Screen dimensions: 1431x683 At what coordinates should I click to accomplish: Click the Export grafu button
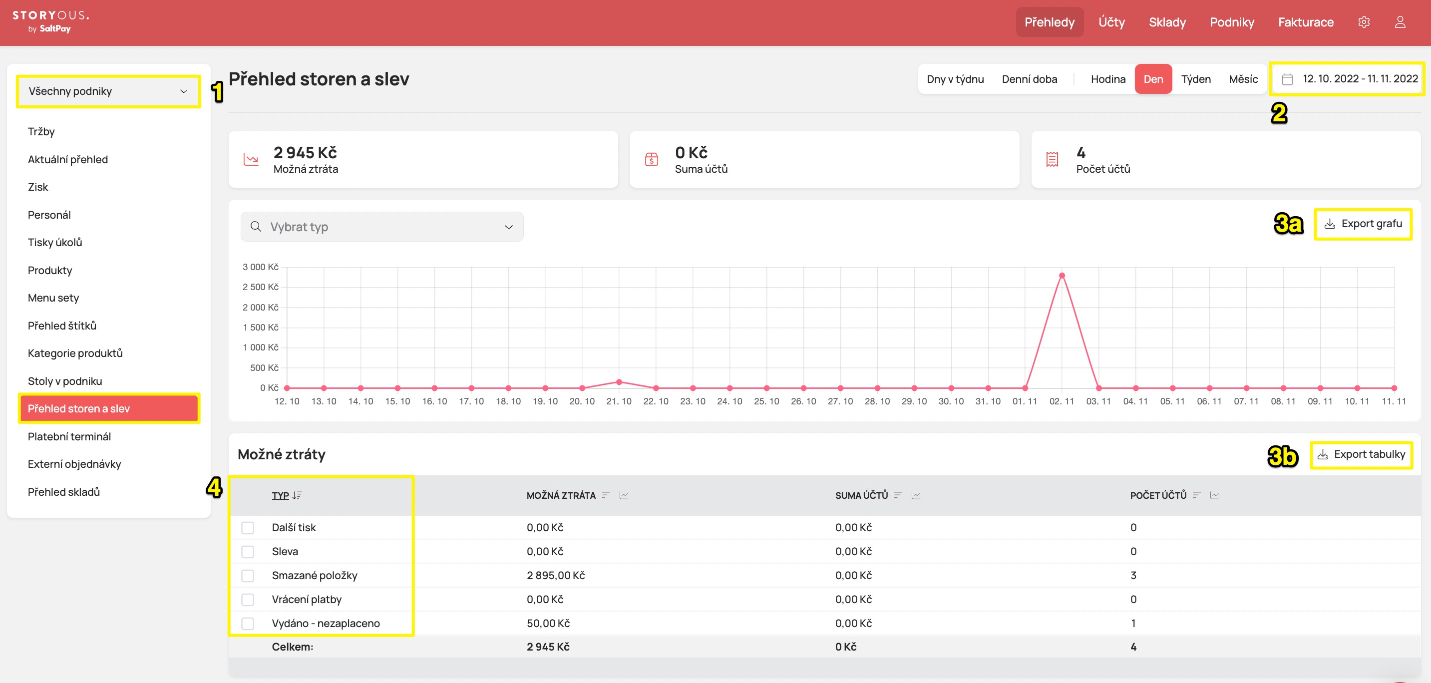pyautogui.click(x=1363, y=224)
